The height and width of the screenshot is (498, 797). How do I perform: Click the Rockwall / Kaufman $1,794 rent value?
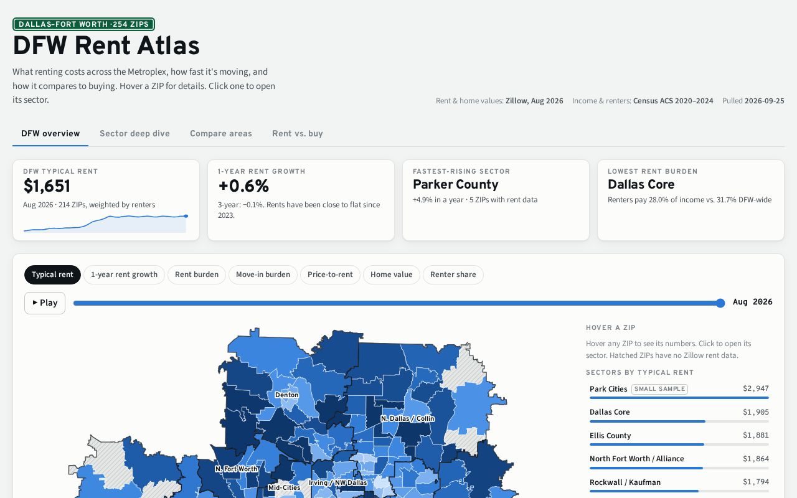click(756, 482)
